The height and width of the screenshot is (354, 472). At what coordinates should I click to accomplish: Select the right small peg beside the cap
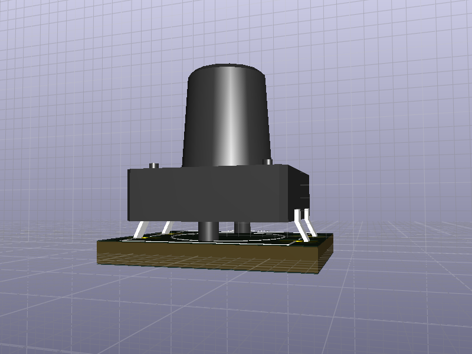(268, 162)
